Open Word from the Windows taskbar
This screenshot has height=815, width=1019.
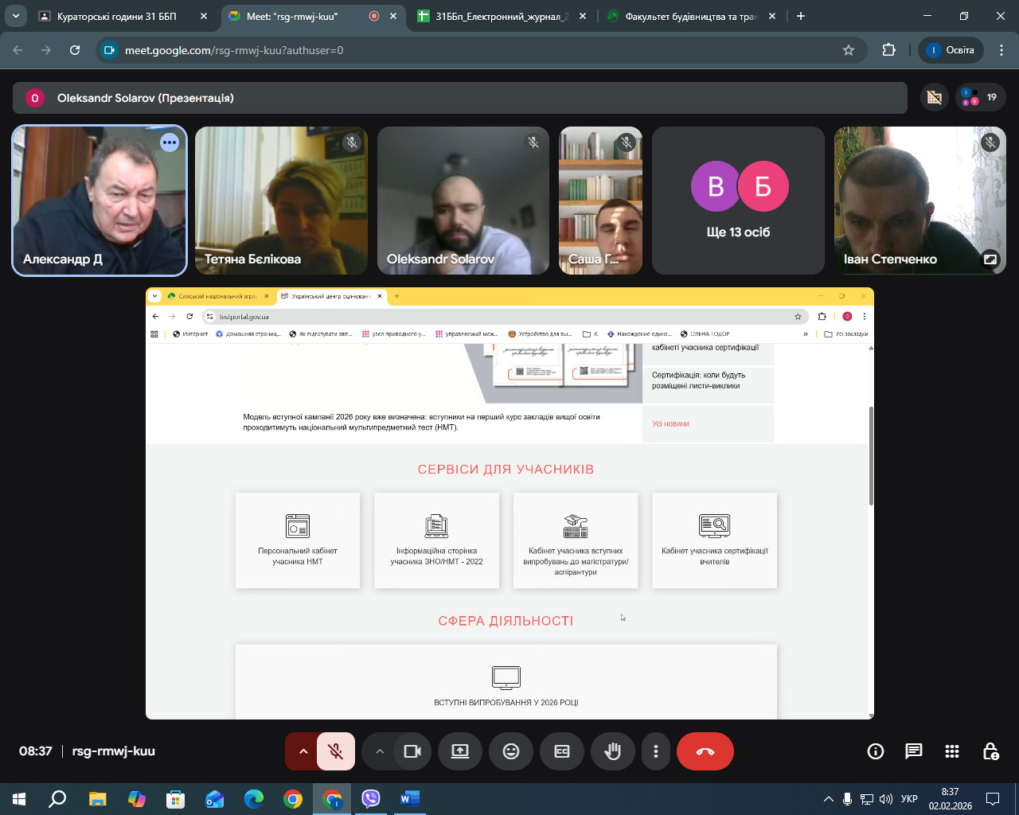(409, 798)
